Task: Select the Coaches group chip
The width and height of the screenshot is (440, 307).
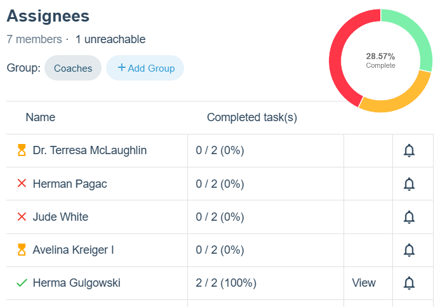Action: 73,69
